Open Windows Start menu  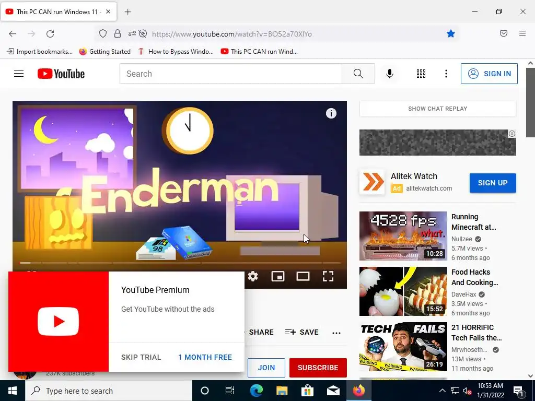coord(13,391)
